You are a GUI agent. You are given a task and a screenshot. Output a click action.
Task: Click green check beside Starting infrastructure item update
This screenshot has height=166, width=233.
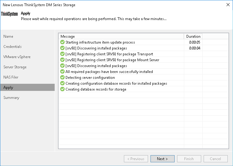click(x=62, y=42)
